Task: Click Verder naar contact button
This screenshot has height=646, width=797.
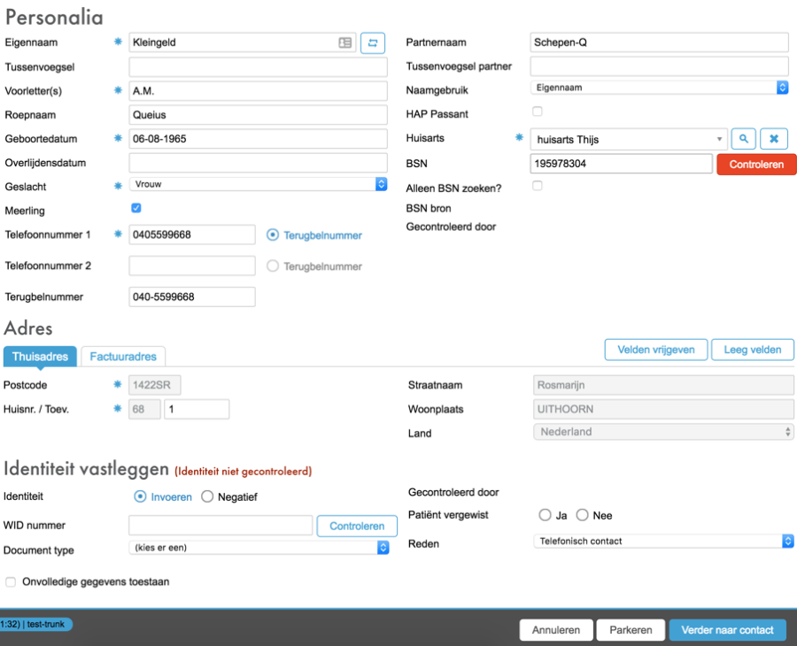Action: [727, 630]
